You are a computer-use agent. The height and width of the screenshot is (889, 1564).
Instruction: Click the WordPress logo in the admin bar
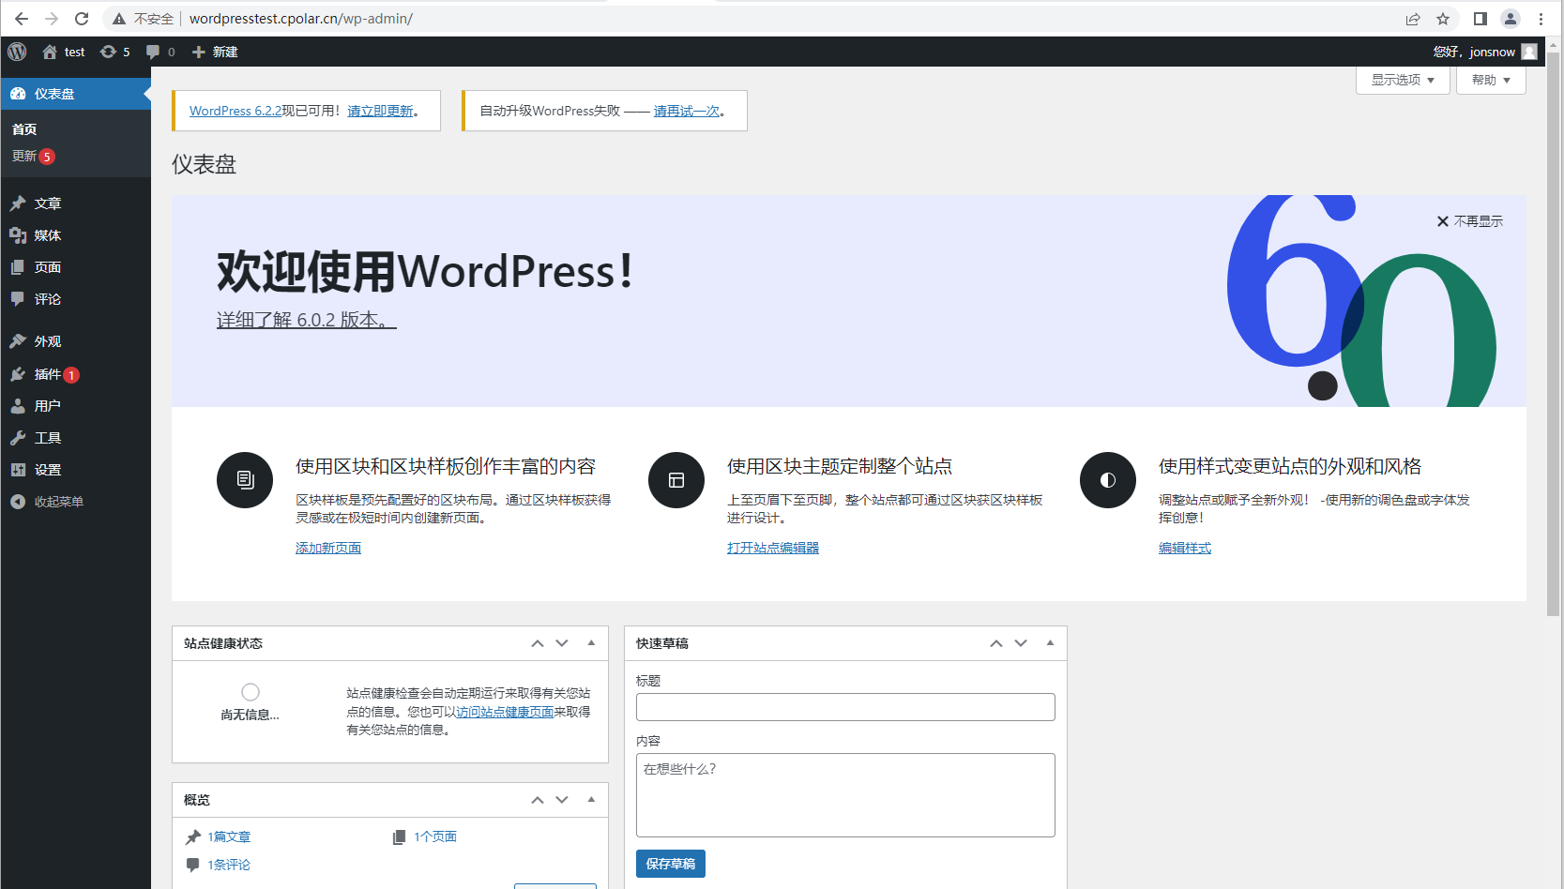tap(17, 52)
